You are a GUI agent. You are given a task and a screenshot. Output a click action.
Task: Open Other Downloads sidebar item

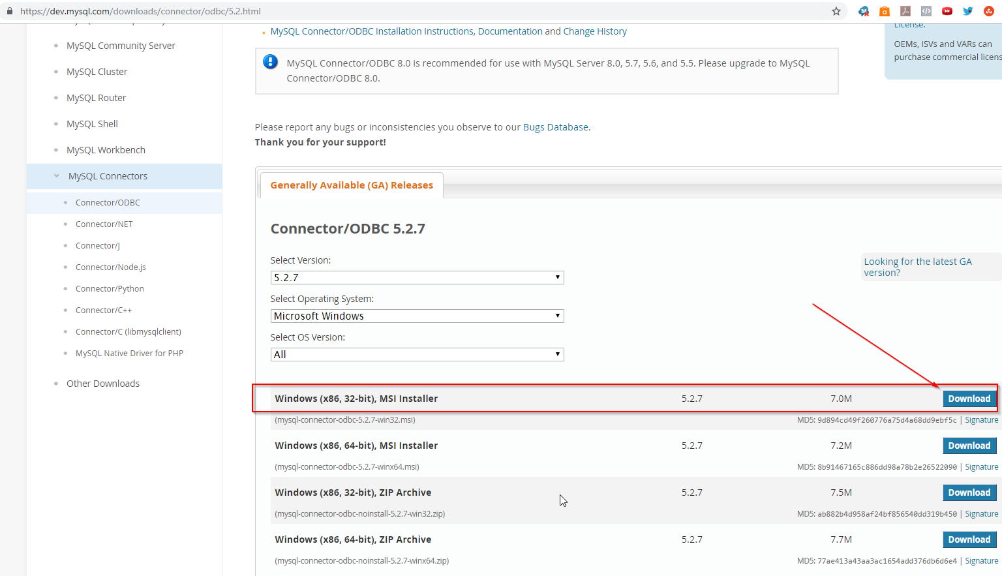click(103, 384)
